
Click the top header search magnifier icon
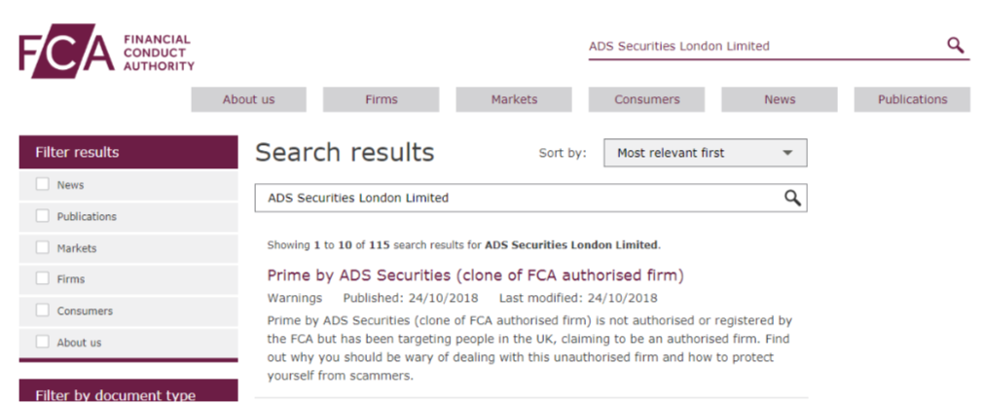pyautogui.click(x=955, y=45)
